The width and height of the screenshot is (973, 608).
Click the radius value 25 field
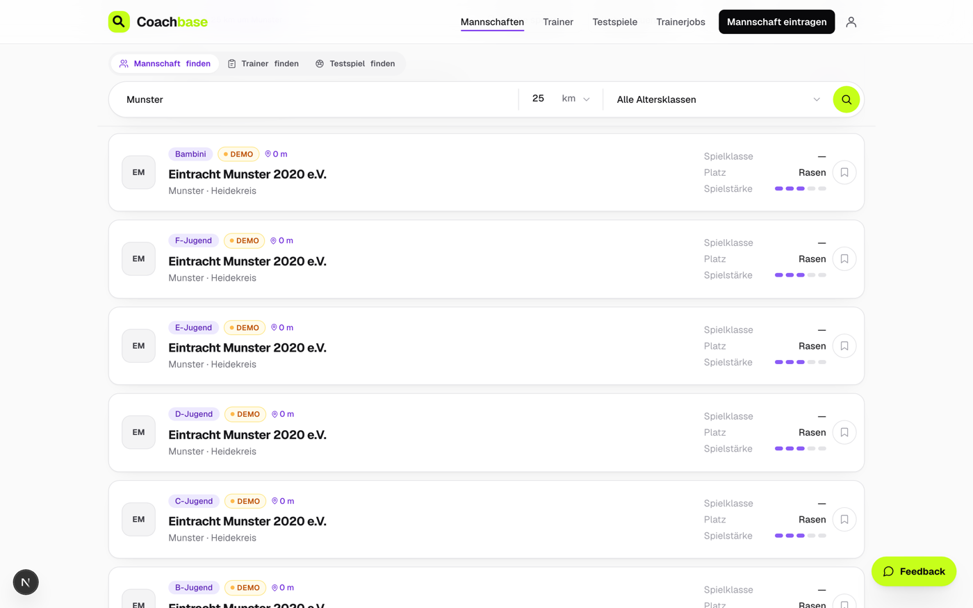click(538, 99)
